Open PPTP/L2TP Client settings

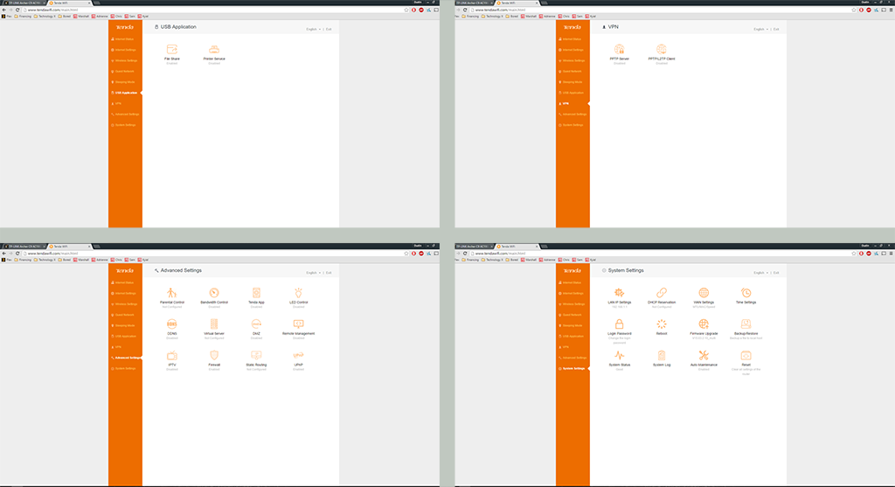click(662, 50)
